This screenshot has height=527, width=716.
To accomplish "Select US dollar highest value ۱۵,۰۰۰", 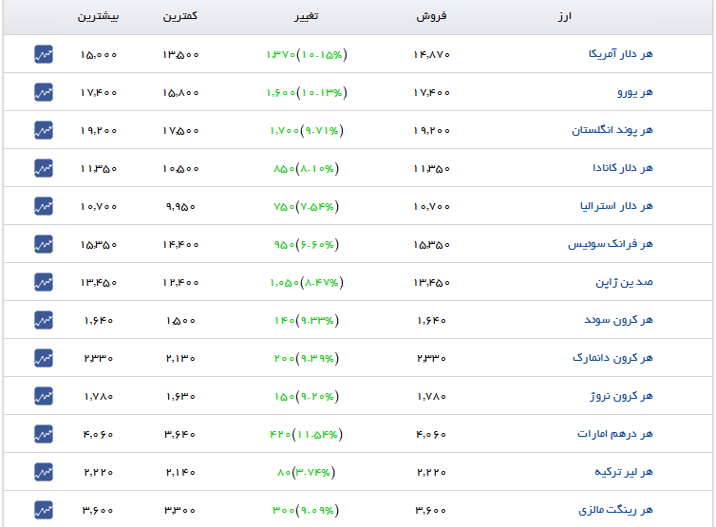I will (99, 55).
